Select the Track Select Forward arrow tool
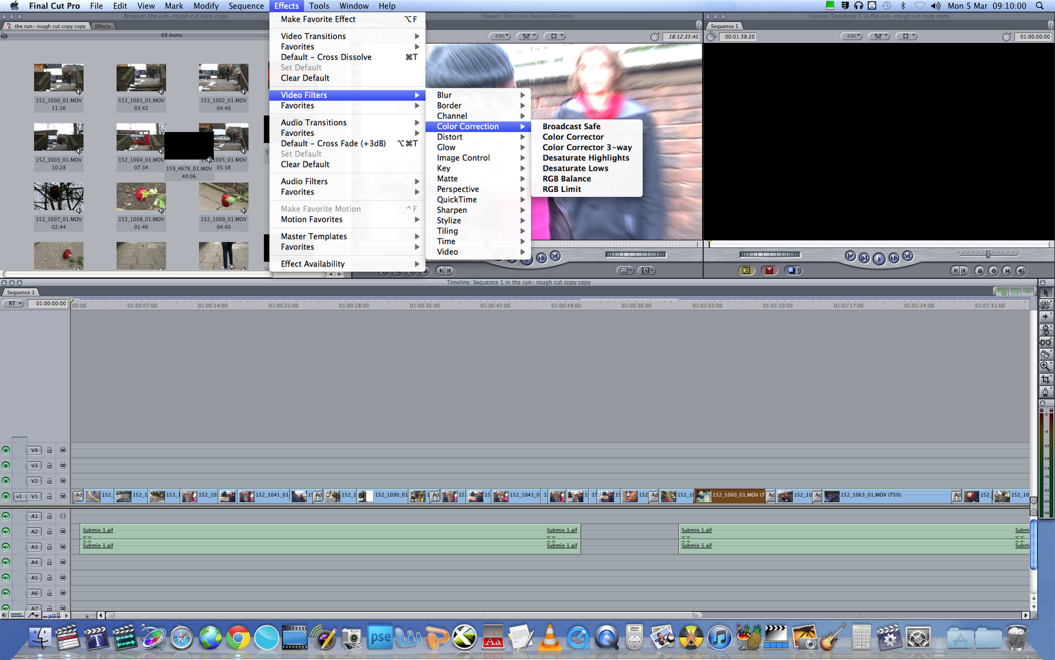The width and height of the screenshot is (1055, 660). click(x=1046, y=316)
